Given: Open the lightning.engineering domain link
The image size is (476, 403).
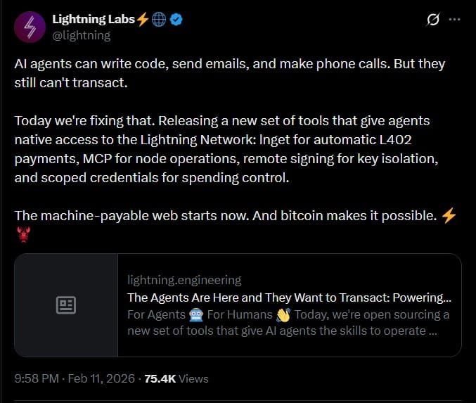Looking at the screenshot, I should coord(184,280).
